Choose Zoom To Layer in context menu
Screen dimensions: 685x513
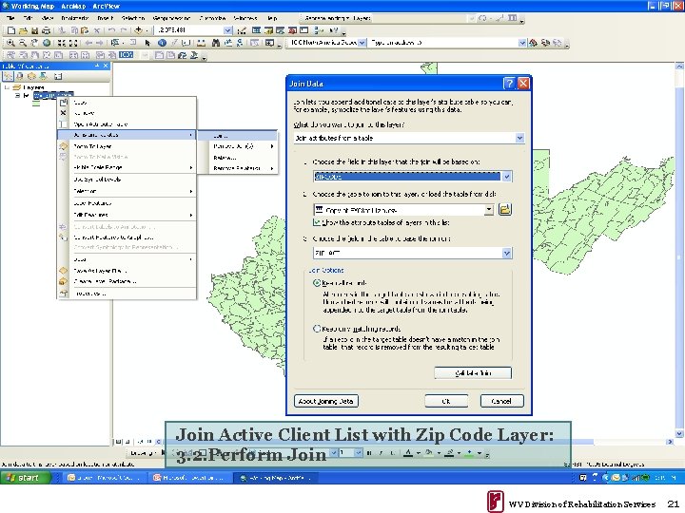[x=127, y=146]
